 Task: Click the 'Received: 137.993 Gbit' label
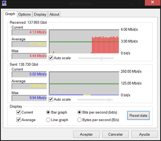click(28, 22)
